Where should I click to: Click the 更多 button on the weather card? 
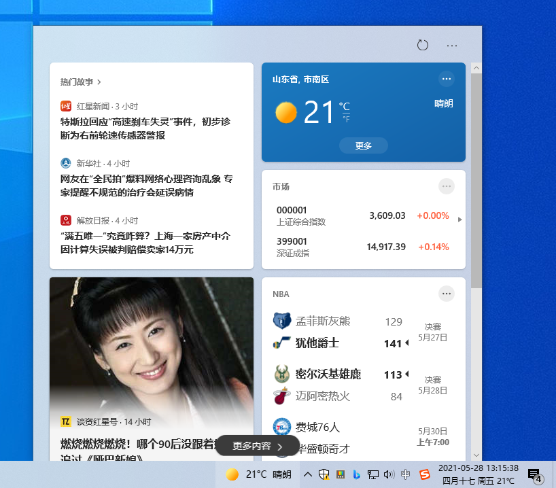tap(363, 145)
